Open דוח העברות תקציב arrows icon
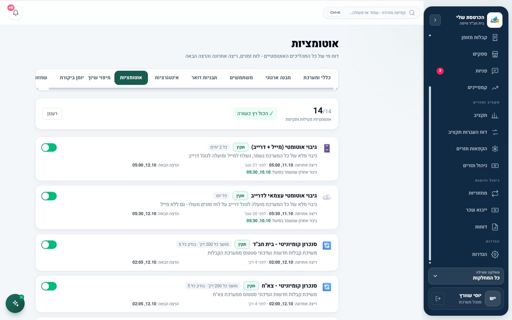The image size is (512, 320). point(495,132)
